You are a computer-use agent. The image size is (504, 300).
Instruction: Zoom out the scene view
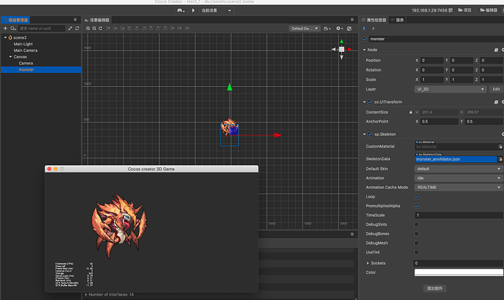(x=94, y=28)
